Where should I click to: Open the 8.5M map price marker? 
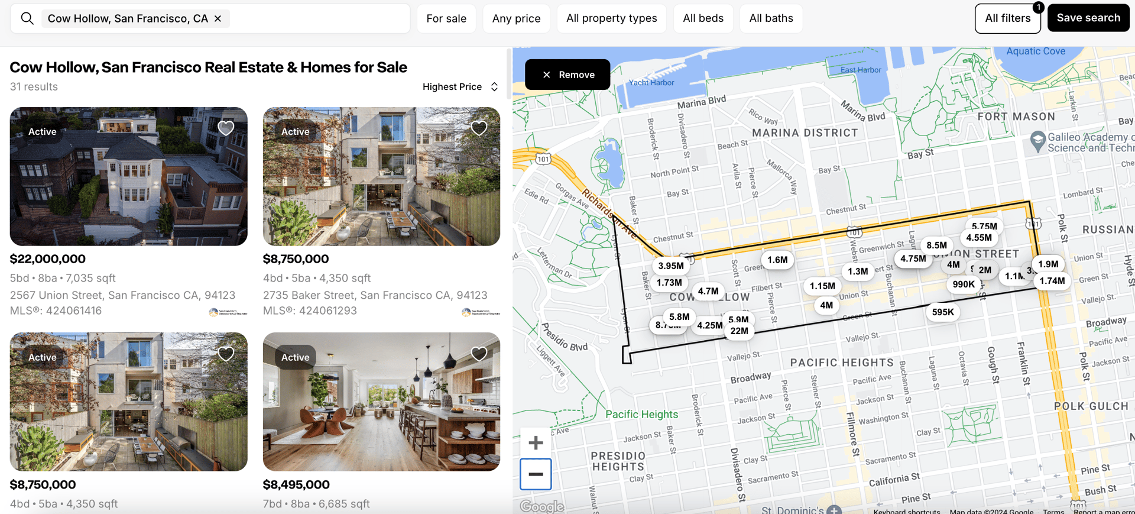tap(936, 245)
